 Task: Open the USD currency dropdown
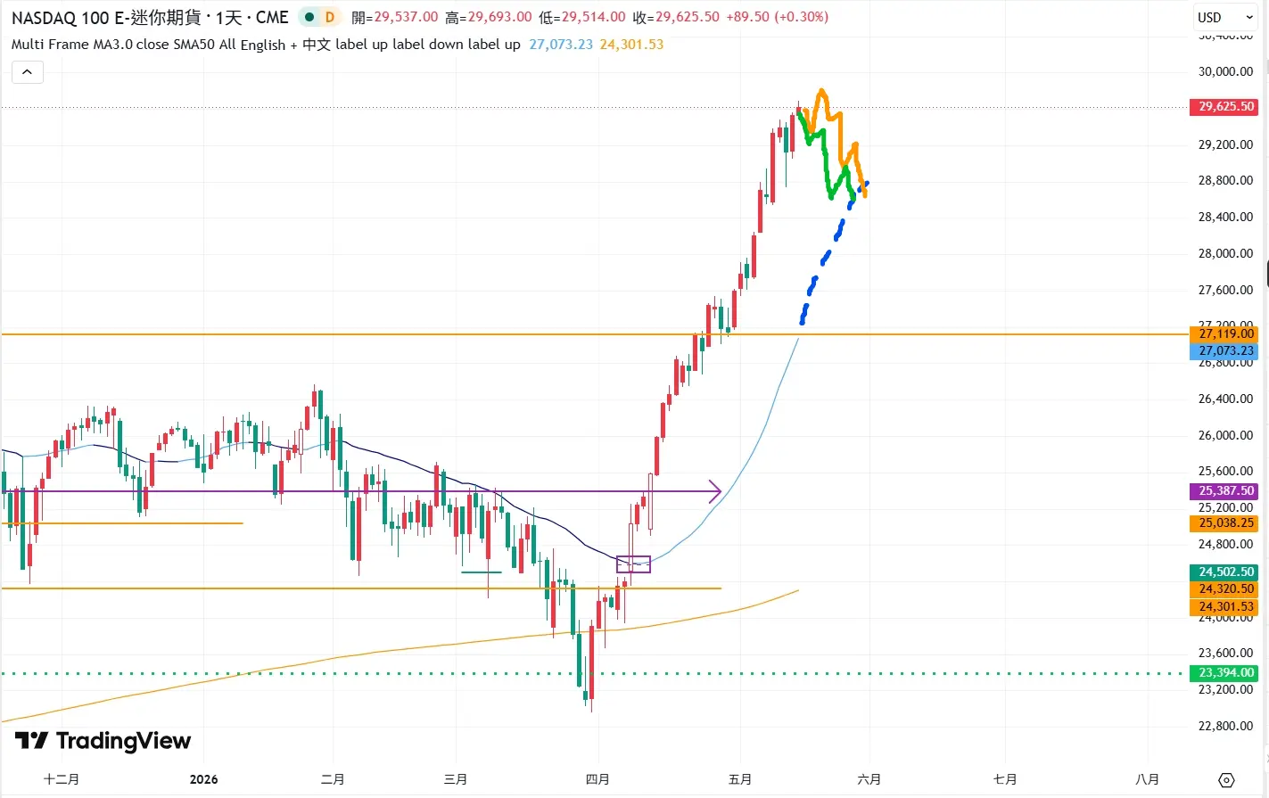[x=1225, y=17]
